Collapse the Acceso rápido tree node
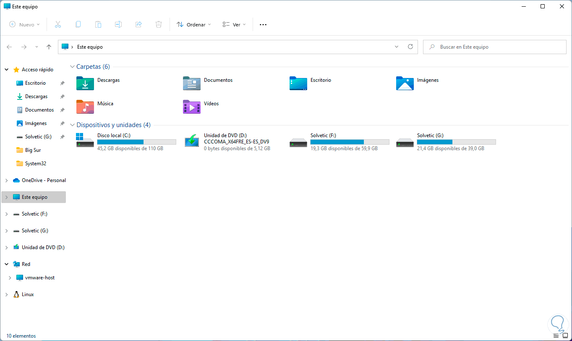Viewport: 572px width, 341px height. [6, 70]
